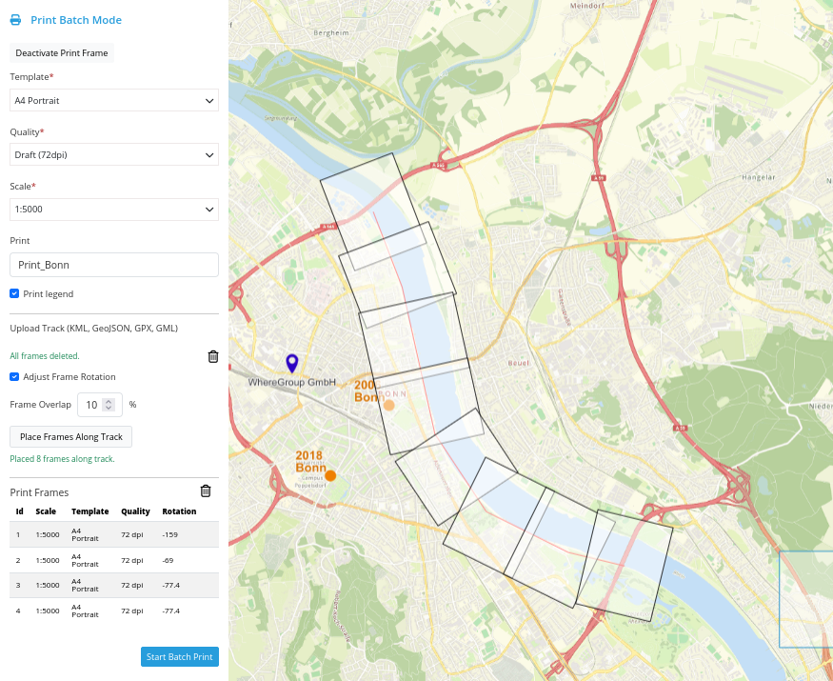
Task: Select print frame row with Id 1
Action: click(x=114, y=534)
